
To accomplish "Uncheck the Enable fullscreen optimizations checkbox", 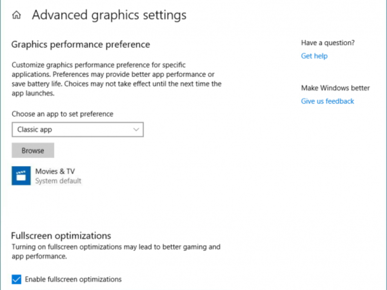I will click(16, 279).
